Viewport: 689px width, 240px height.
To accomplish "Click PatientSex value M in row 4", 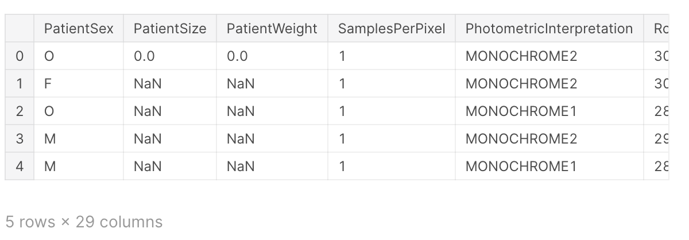I will pos(49,167).
